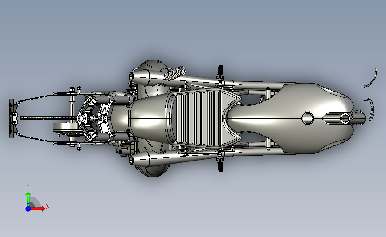This screenshot has width=386, height=237.
Task: Select the upper foot peg
Action: 220,70
